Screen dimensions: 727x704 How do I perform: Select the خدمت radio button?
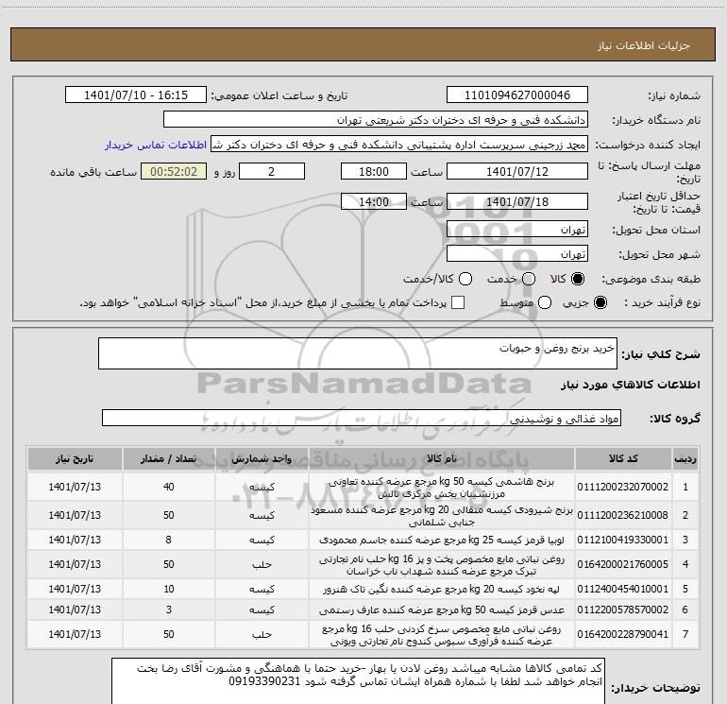(529, 279)
